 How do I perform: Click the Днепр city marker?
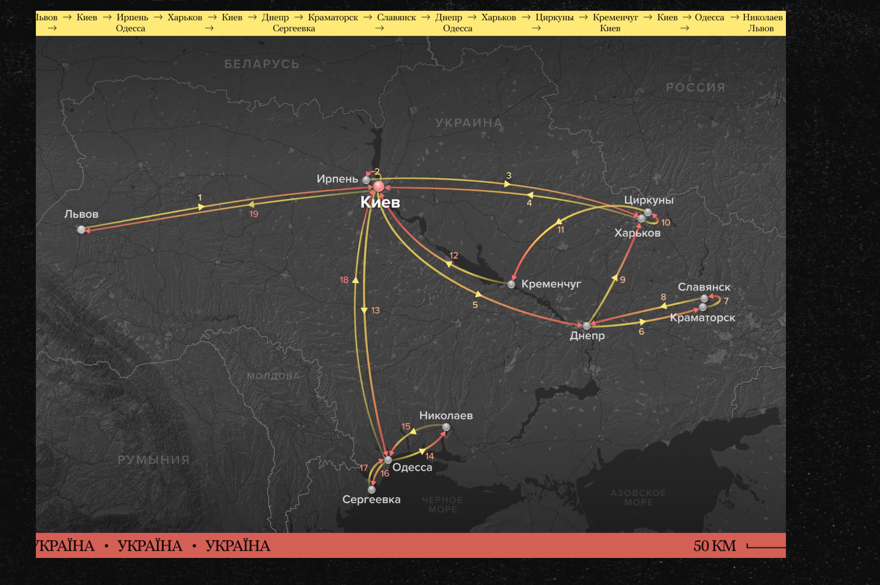click(587, 326)
